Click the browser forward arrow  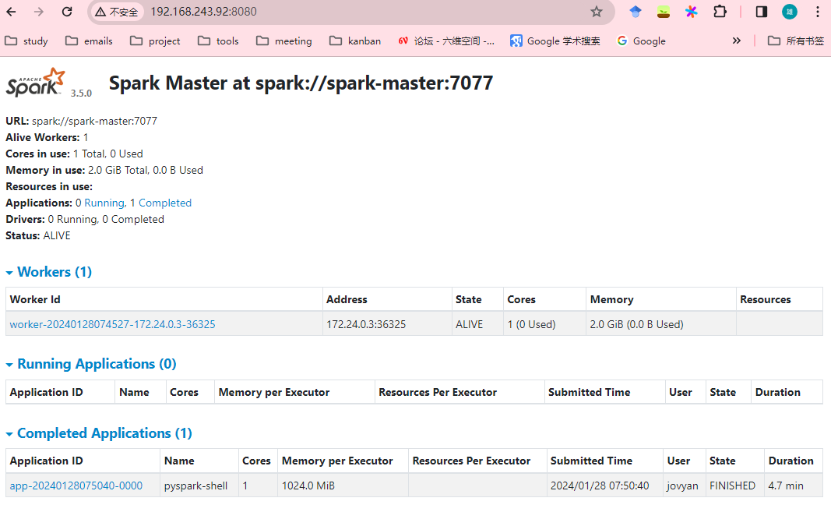39,12
